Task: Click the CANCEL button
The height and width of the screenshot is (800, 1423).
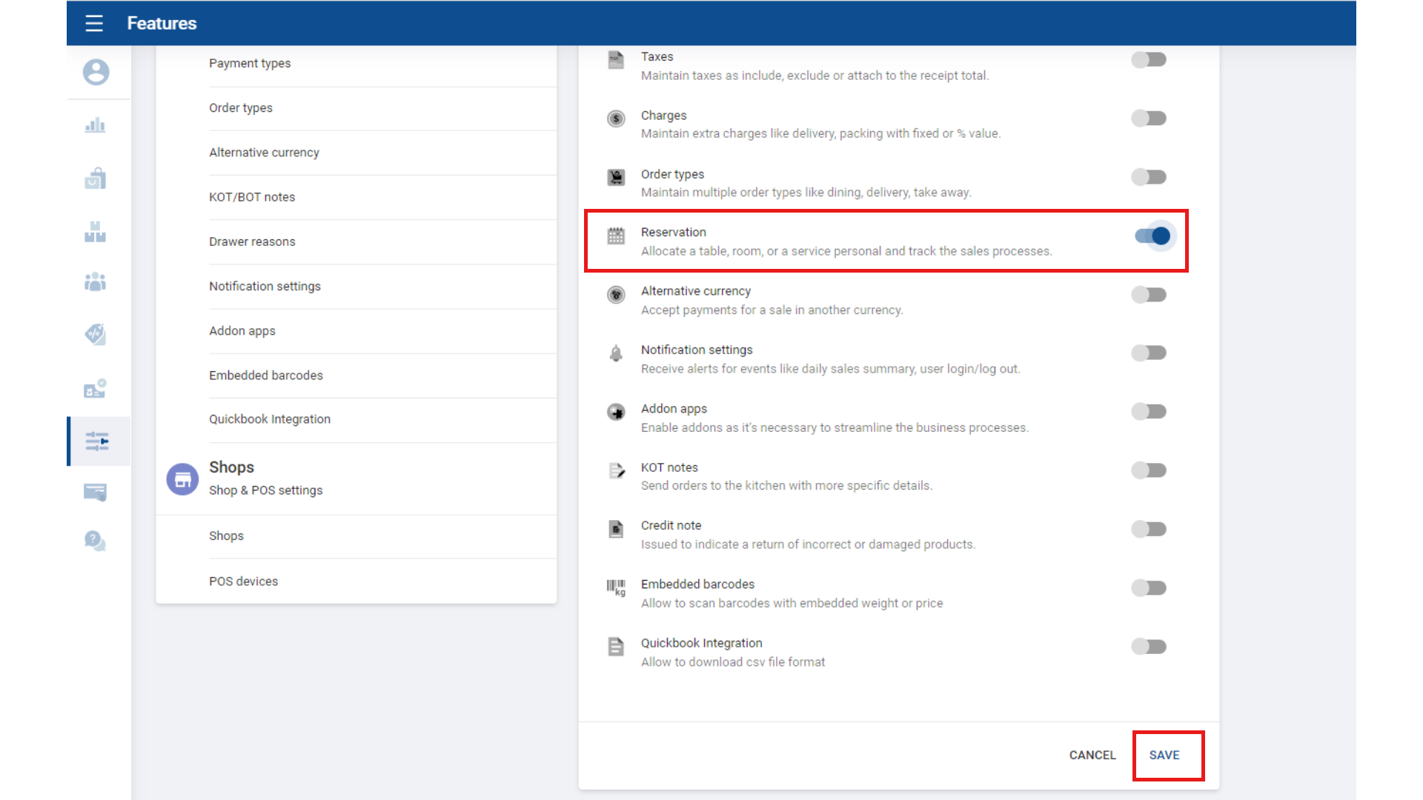Action: click(x=1092, y=755)
